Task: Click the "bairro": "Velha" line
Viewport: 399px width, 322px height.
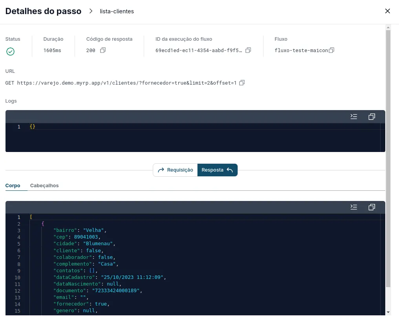Action: (80, 230)
